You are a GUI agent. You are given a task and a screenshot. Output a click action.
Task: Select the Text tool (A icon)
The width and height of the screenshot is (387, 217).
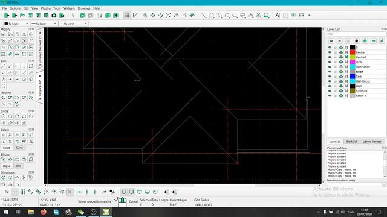pyautogui.click(x=278, y=16)
